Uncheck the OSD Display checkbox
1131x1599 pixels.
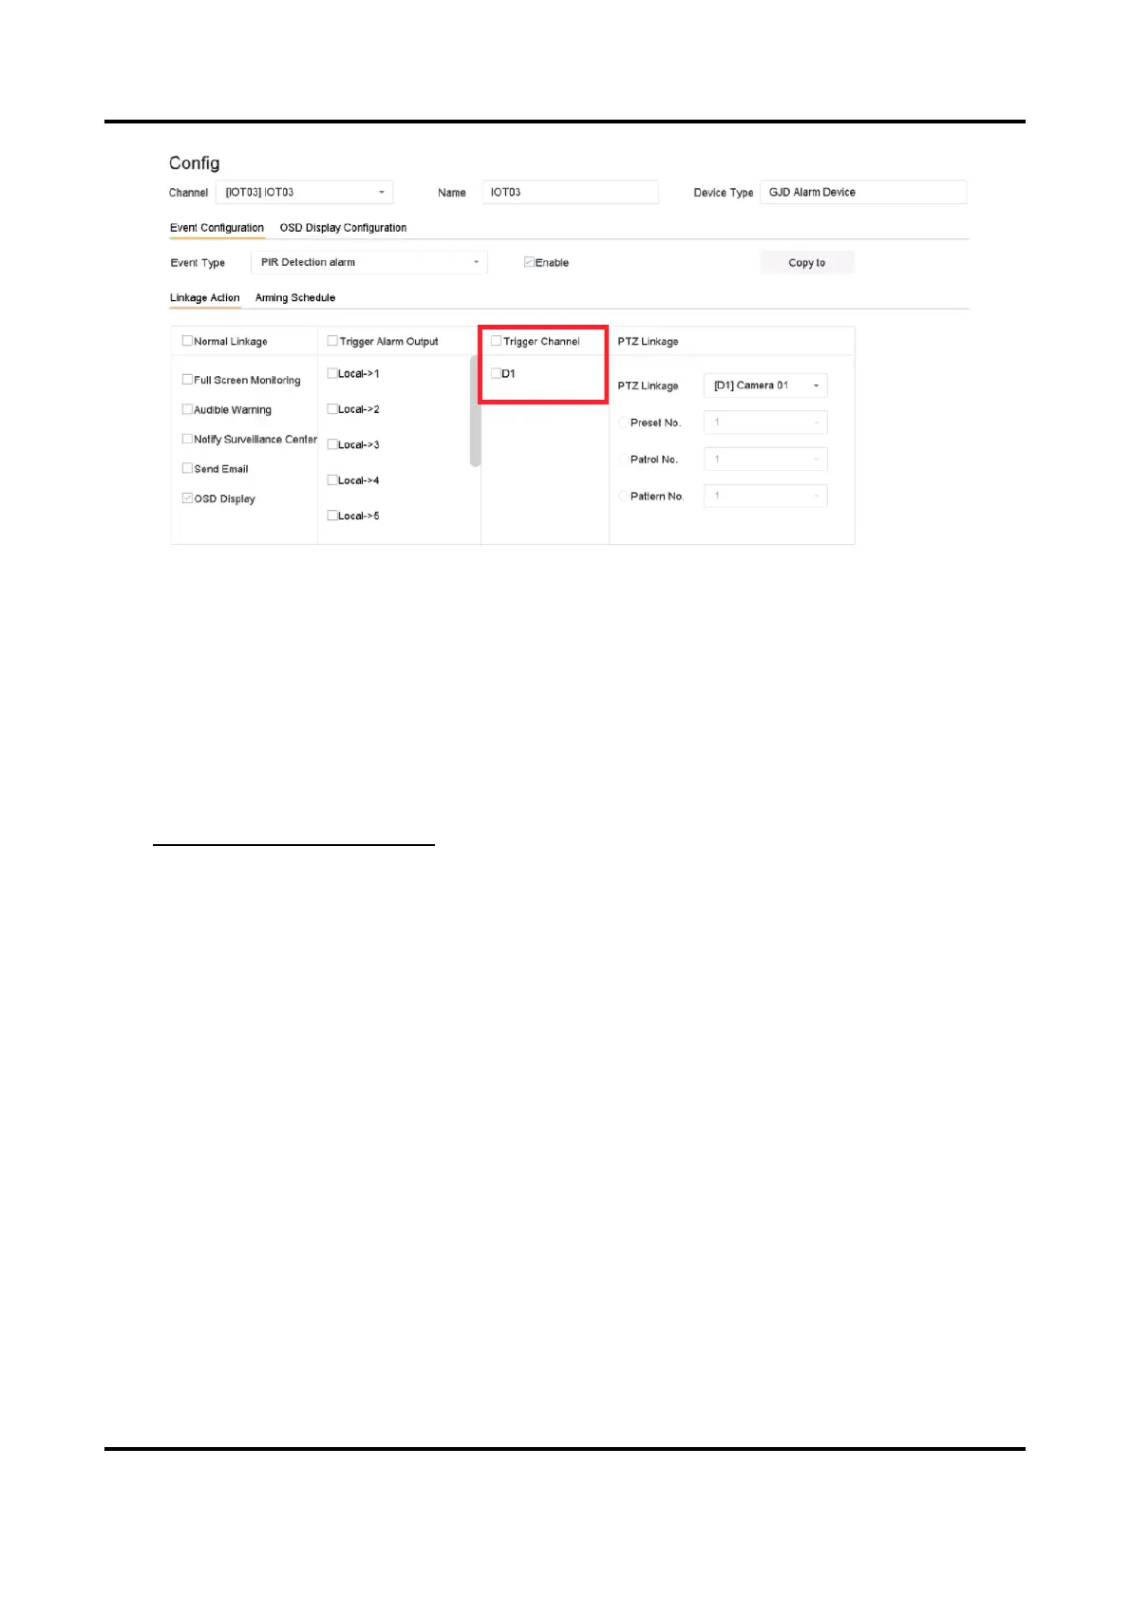(x=187, y=498)
